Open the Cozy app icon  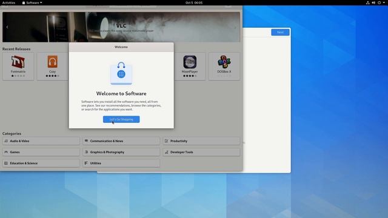(53, 62)
